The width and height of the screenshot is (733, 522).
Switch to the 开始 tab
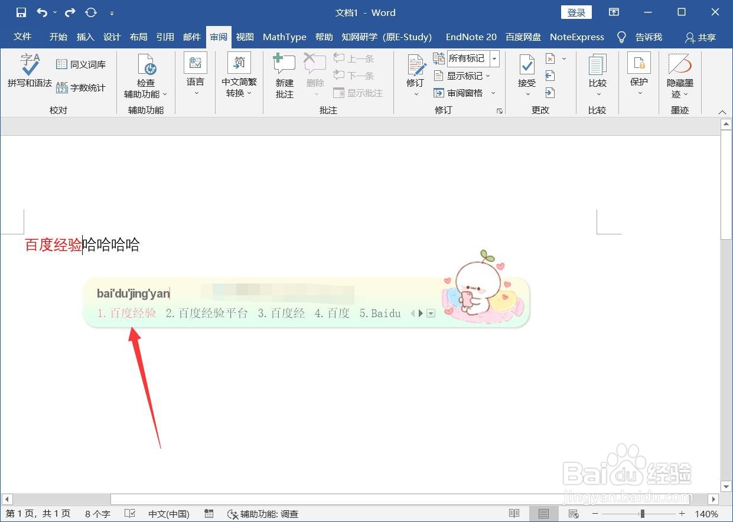coord(58,37)
